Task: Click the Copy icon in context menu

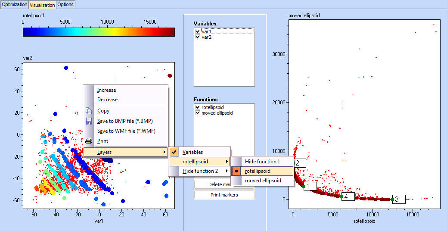Action: pos(89,111)
